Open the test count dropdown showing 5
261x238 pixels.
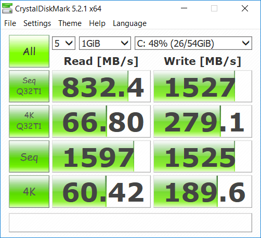point(63,43)
